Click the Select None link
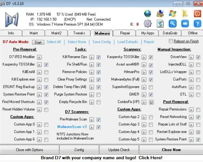203x162 pixels. tap(77, 42)
